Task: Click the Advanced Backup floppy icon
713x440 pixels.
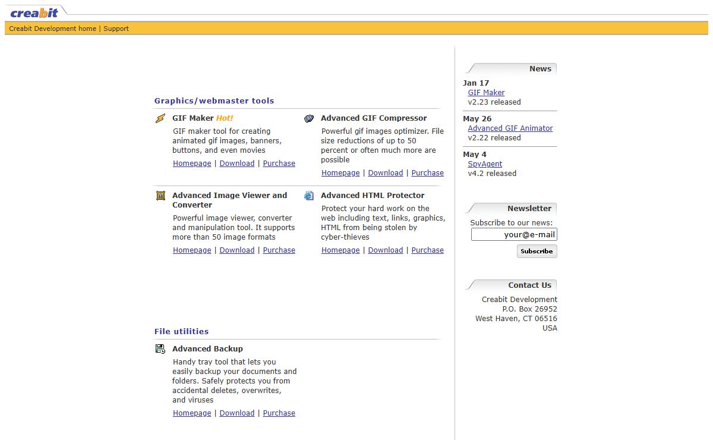Action: (160, 349)
